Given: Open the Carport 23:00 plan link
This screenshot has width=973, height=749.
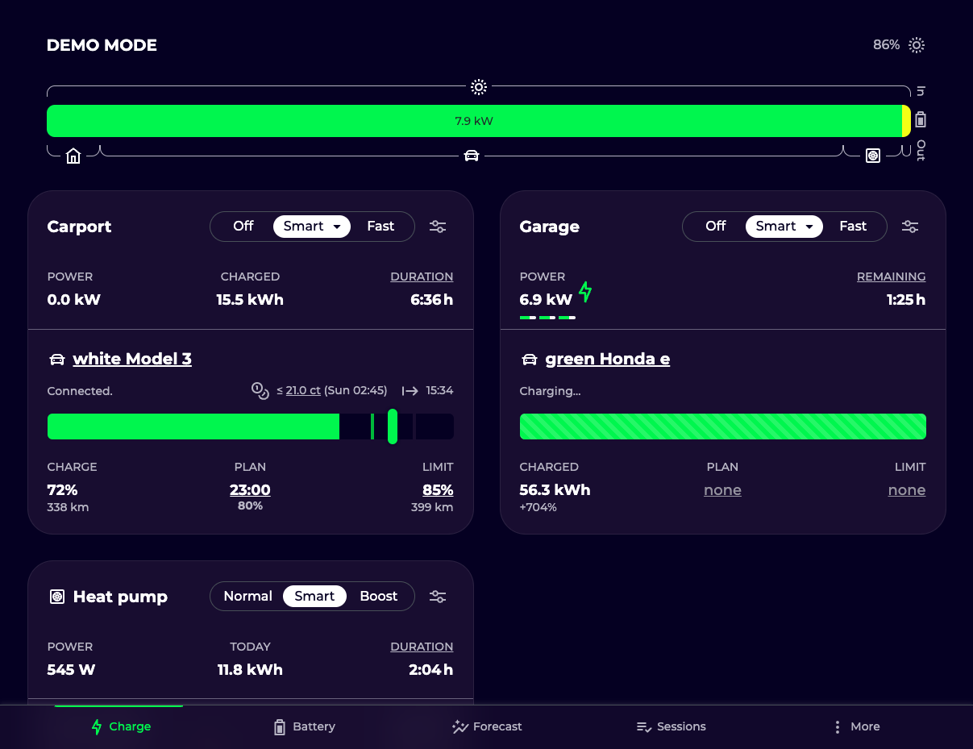Looking at the screenshot, I should click(250, 490).
